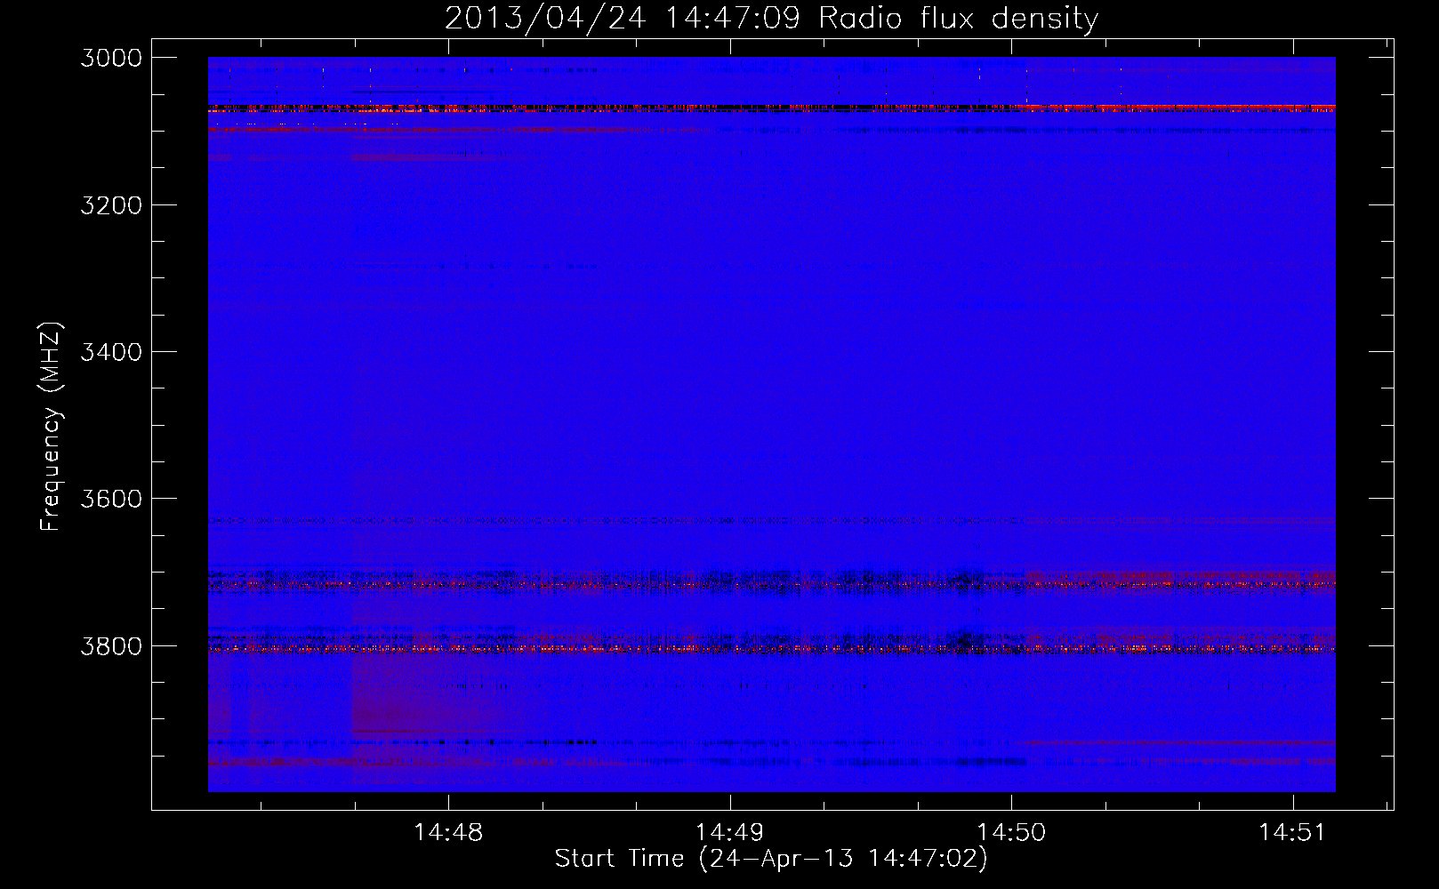Select the 3600 frequency axis label
The height and width of the screenshot is (889, 1439).
(x=111, y=499)
